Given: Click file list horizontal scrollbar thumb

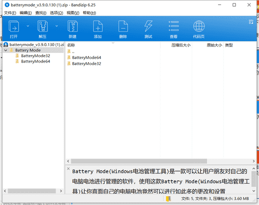Looking at the screenshot, I should point(139,161).
